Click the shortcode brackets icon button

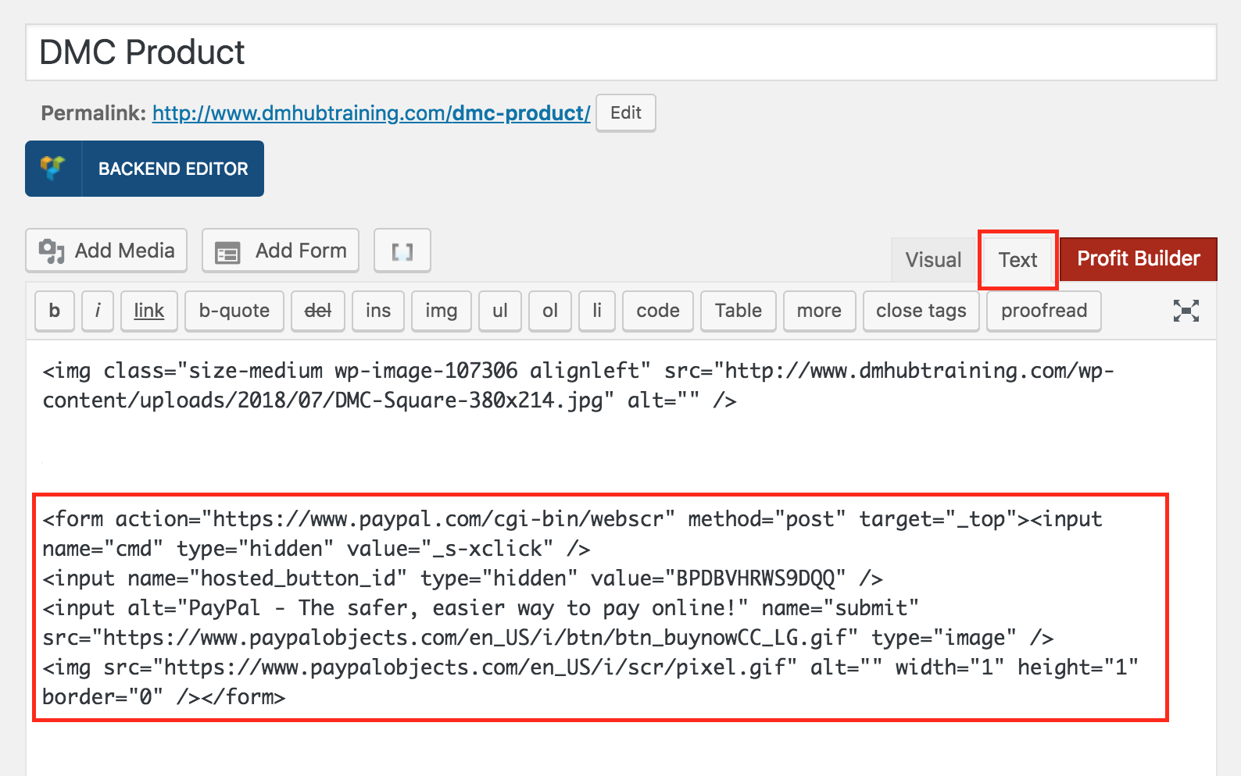[x=402, y=251]
